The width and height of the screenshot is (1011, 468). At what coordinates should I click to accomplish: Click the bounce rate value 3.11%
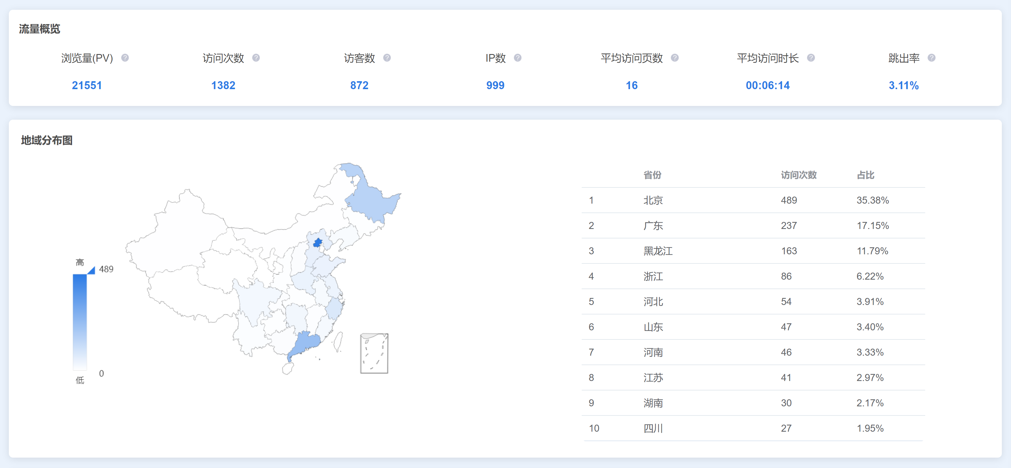(x=903, y=85)
